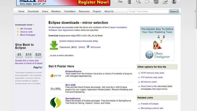Viewport: 197px width, 111px height.
Task: Open the SHA1 checksum link
Action: (82, 47)
